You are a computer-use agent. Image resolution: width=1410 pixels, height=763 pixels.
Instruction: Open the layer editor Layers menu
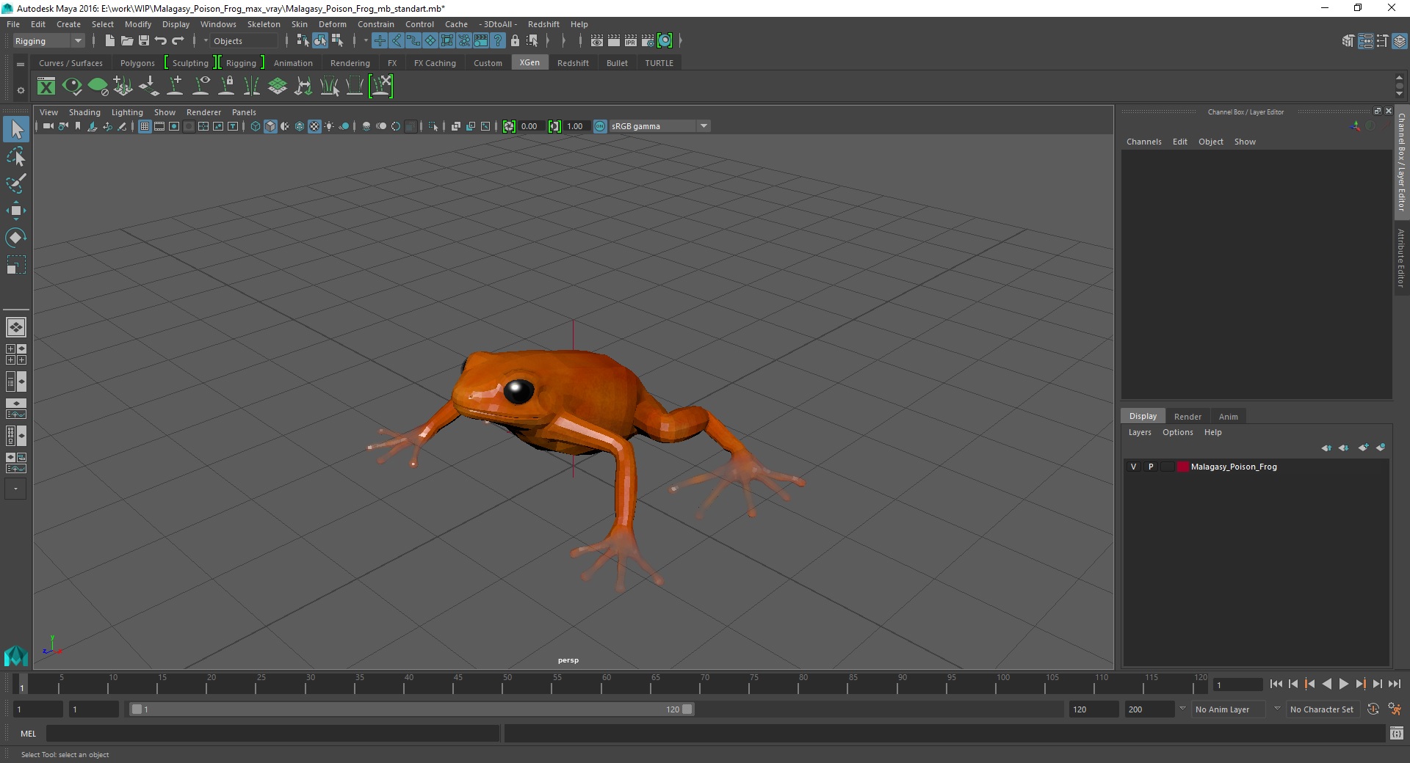[x=1140, y=432]
